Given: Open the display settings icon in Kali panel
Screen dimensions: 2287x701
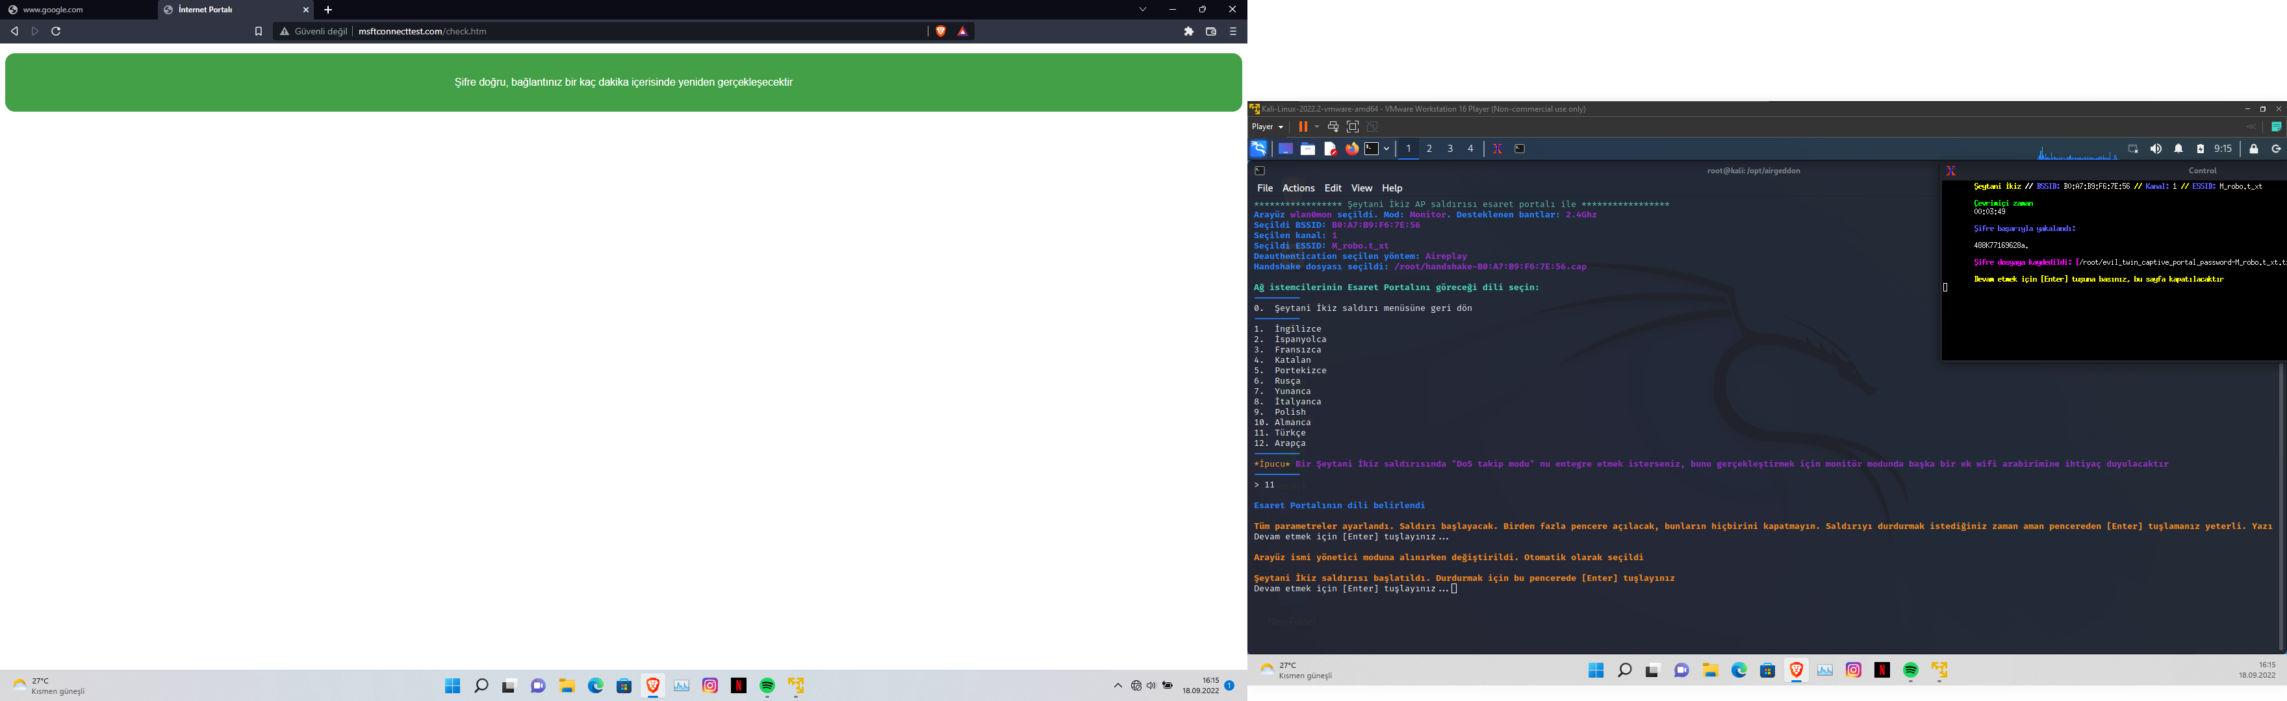Looking at the screenshot, I should [x=2132, y=149].
